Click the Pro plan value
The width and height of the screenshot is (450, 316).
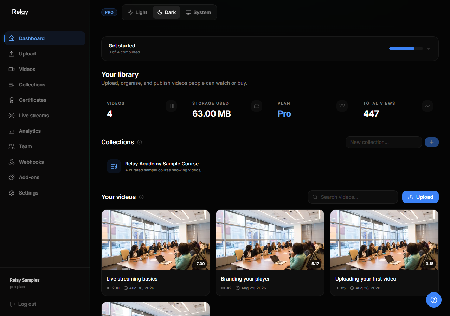284,114
